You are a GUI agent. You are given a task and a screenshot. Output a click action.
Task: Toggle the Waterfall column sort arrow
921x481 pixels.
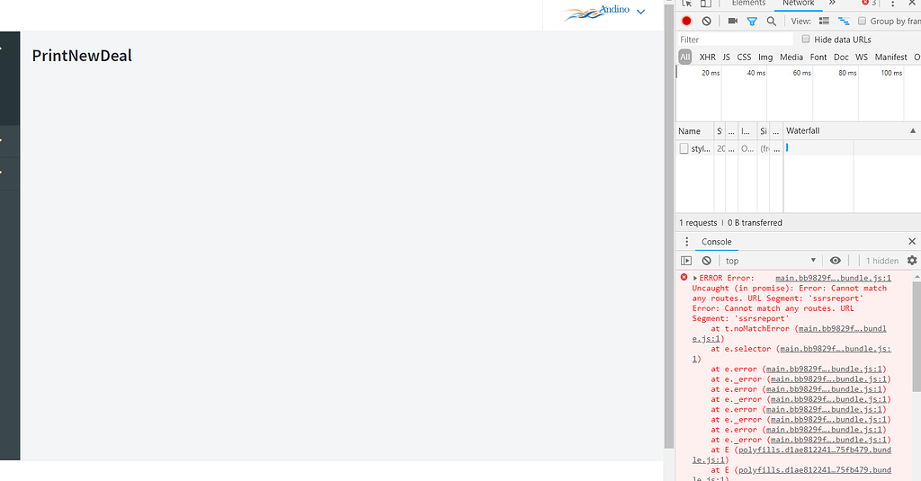click(x=913, y=131)
